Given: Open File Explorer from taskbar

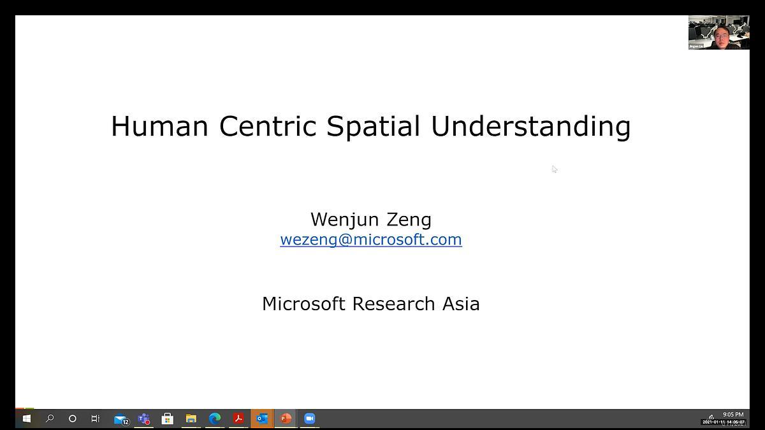Looking at the screenshot, I should pos(191,419).
